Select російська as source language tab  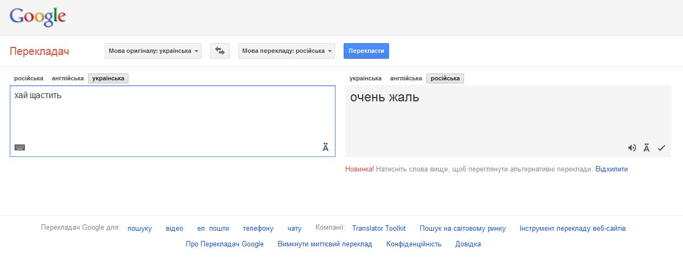pyautogui.click(x=29, y=78)
